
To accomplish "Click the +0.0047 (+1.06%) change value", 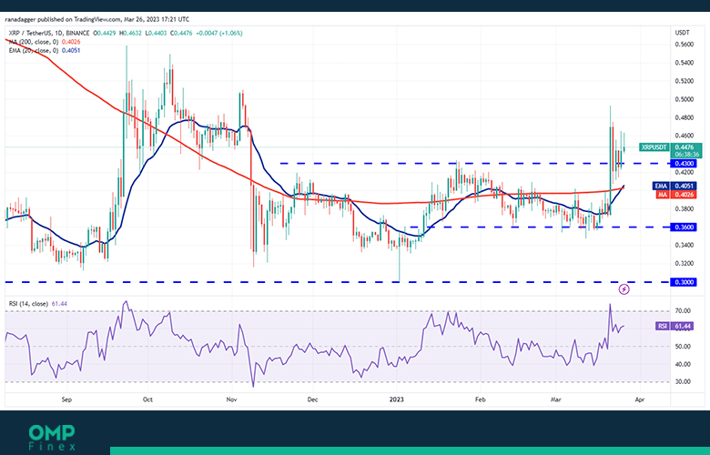I will tap(219, 33).
